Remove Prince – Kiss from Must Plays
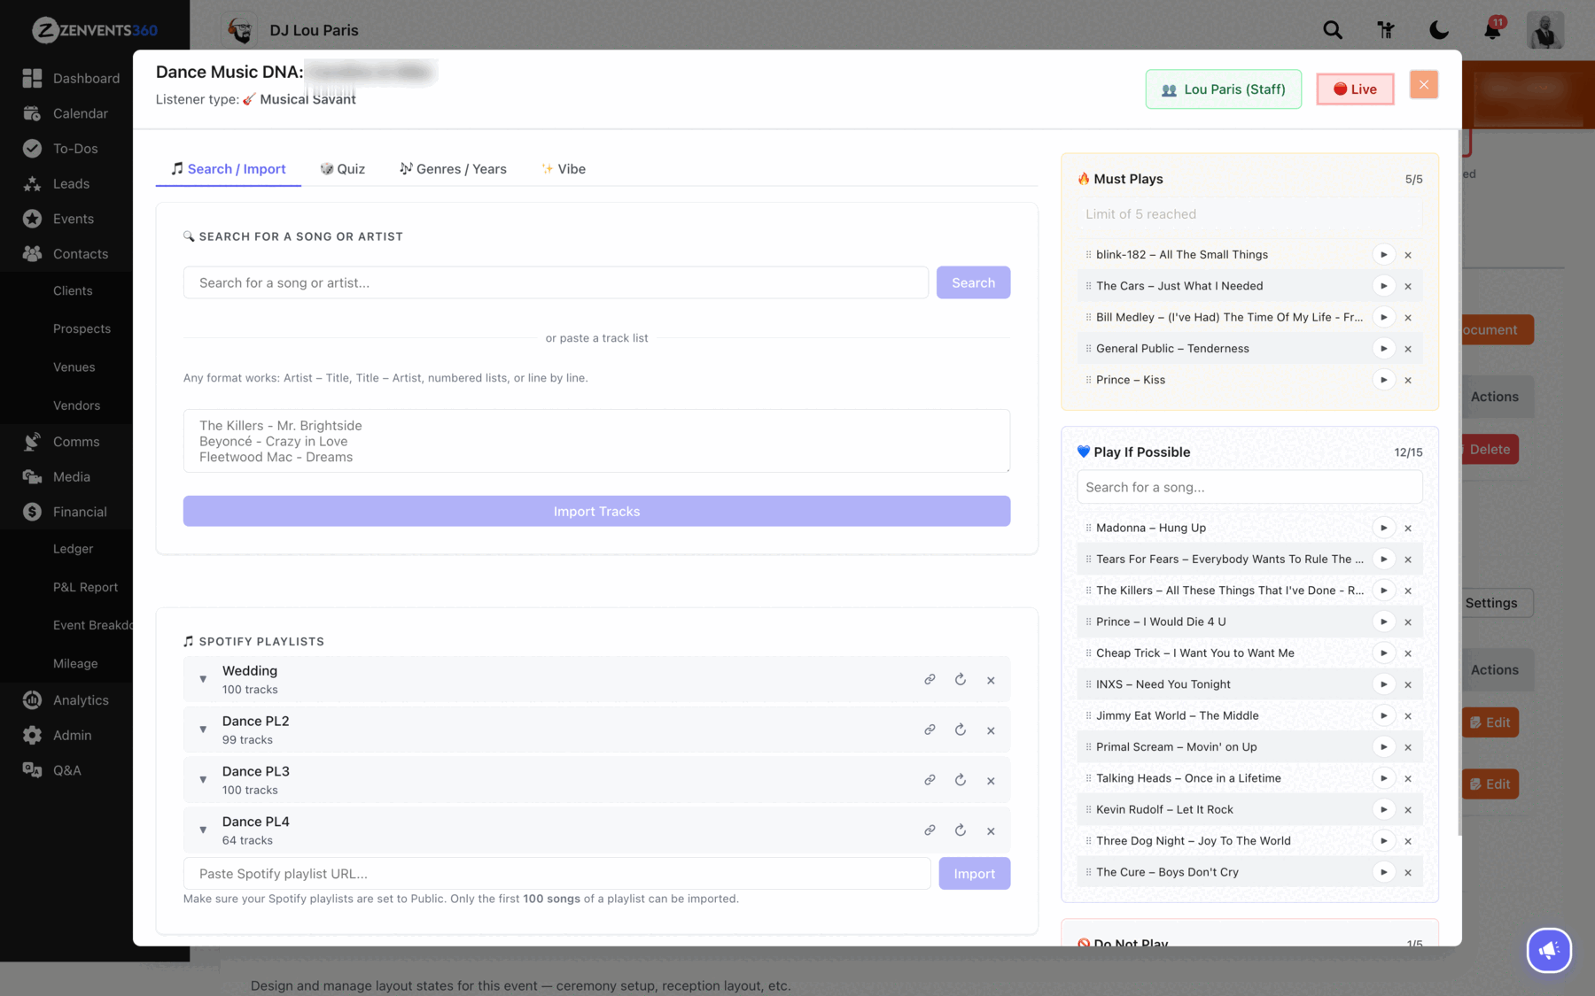 1408,380
